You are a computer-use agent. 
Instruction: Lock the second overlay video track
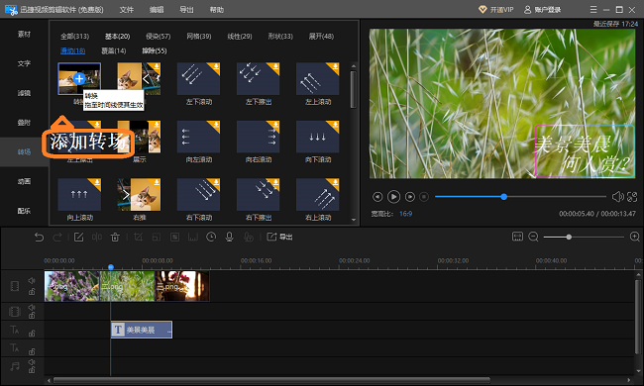(32, 315)
